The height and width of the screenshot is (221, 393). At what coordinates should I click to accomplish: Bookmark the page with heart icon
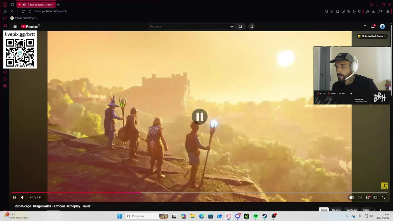(x=360, y=11)
